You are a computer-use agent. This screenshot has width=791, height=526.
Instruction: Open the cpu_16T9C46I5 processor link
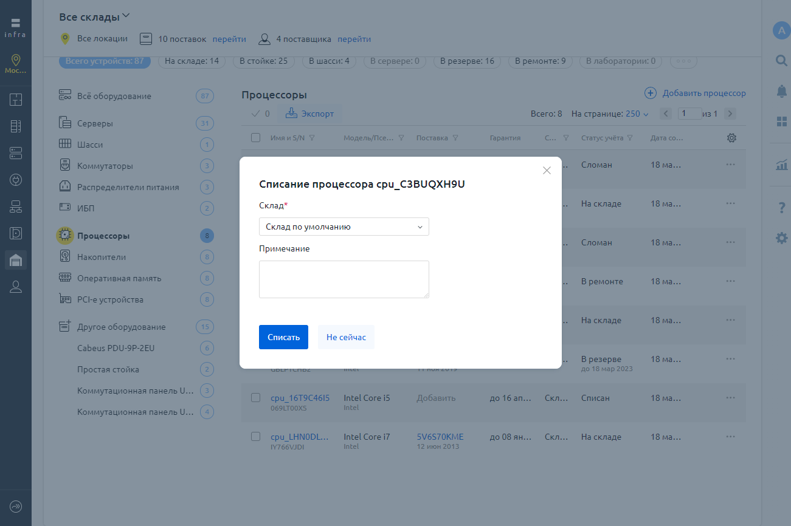point(300,398)
